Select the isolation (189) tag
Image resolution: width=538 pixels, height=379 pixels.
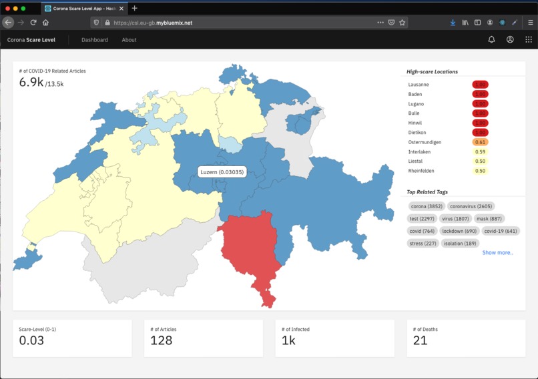[460, 244]
